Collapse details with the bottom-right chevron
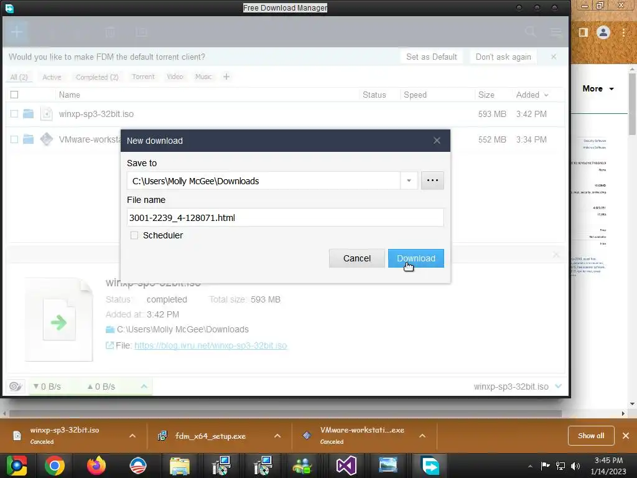637x478 pixels. point(558,386)
